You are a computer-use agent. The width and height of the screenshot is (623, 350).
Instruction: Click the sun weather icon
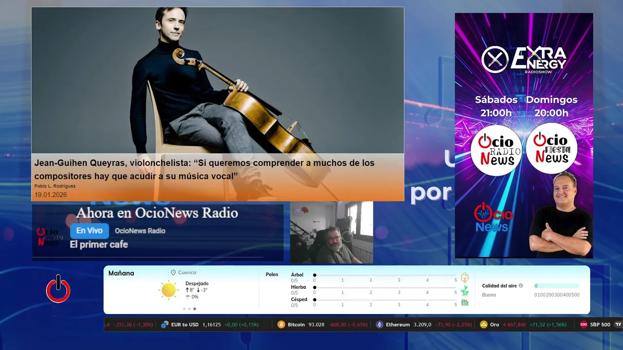[168, 290]
